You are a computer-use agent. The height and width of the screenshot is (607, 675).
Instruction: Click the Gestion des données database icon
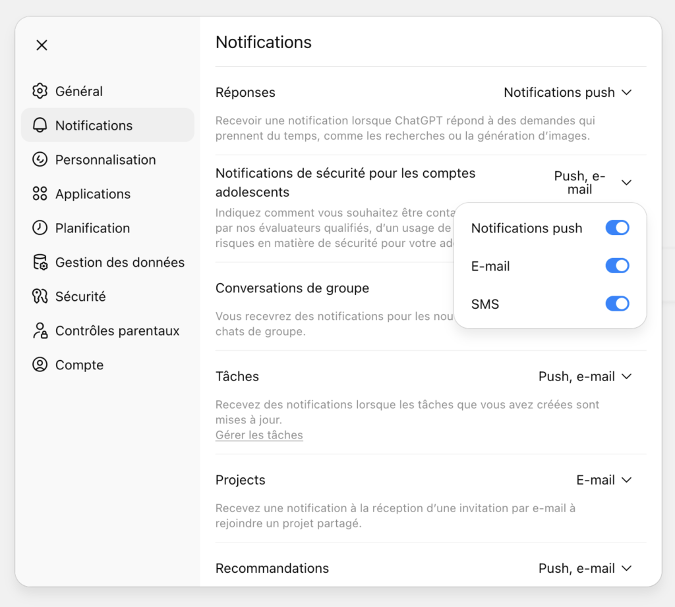click(x=40, y=263)
